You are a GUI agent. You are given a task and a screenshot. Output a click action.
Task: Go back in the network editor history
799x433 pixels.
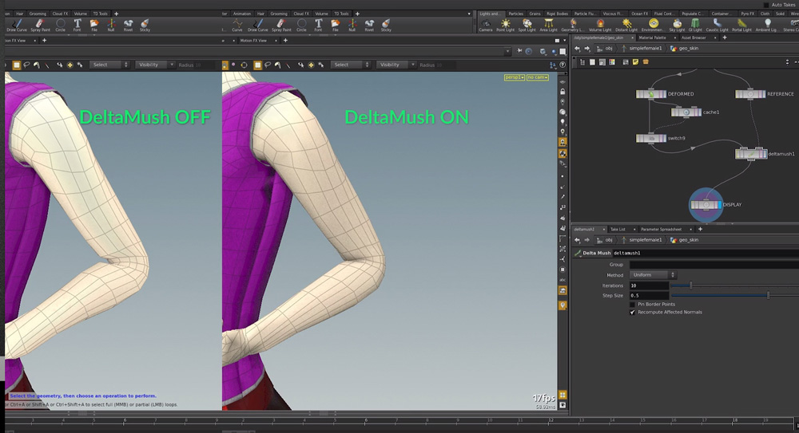578,49
